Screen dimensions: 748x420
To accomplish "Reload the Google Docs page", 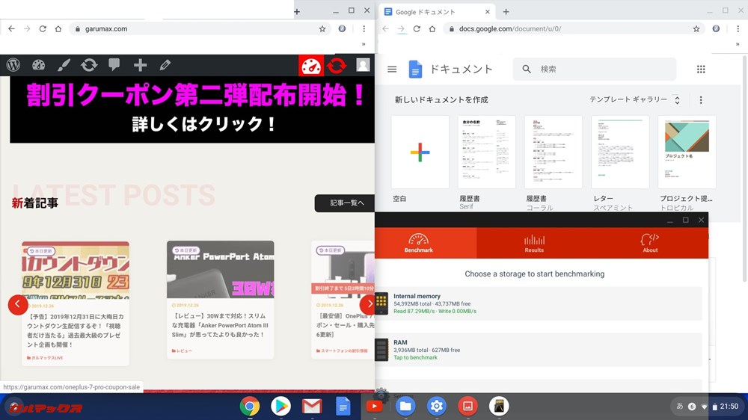I will (x=417, y=28).
